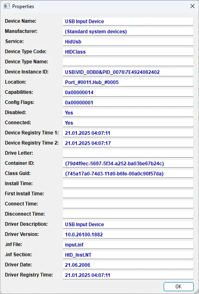
Task: Click the Properties window title icon
Action: (x=6, y=6)
